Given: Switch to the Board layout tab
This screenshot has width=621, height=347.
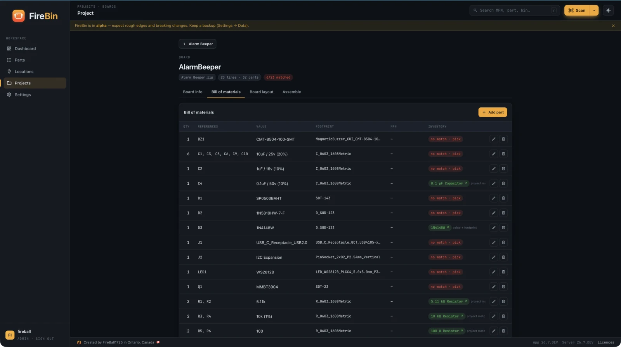Looking at the screenshot, I should click(261, 92).
